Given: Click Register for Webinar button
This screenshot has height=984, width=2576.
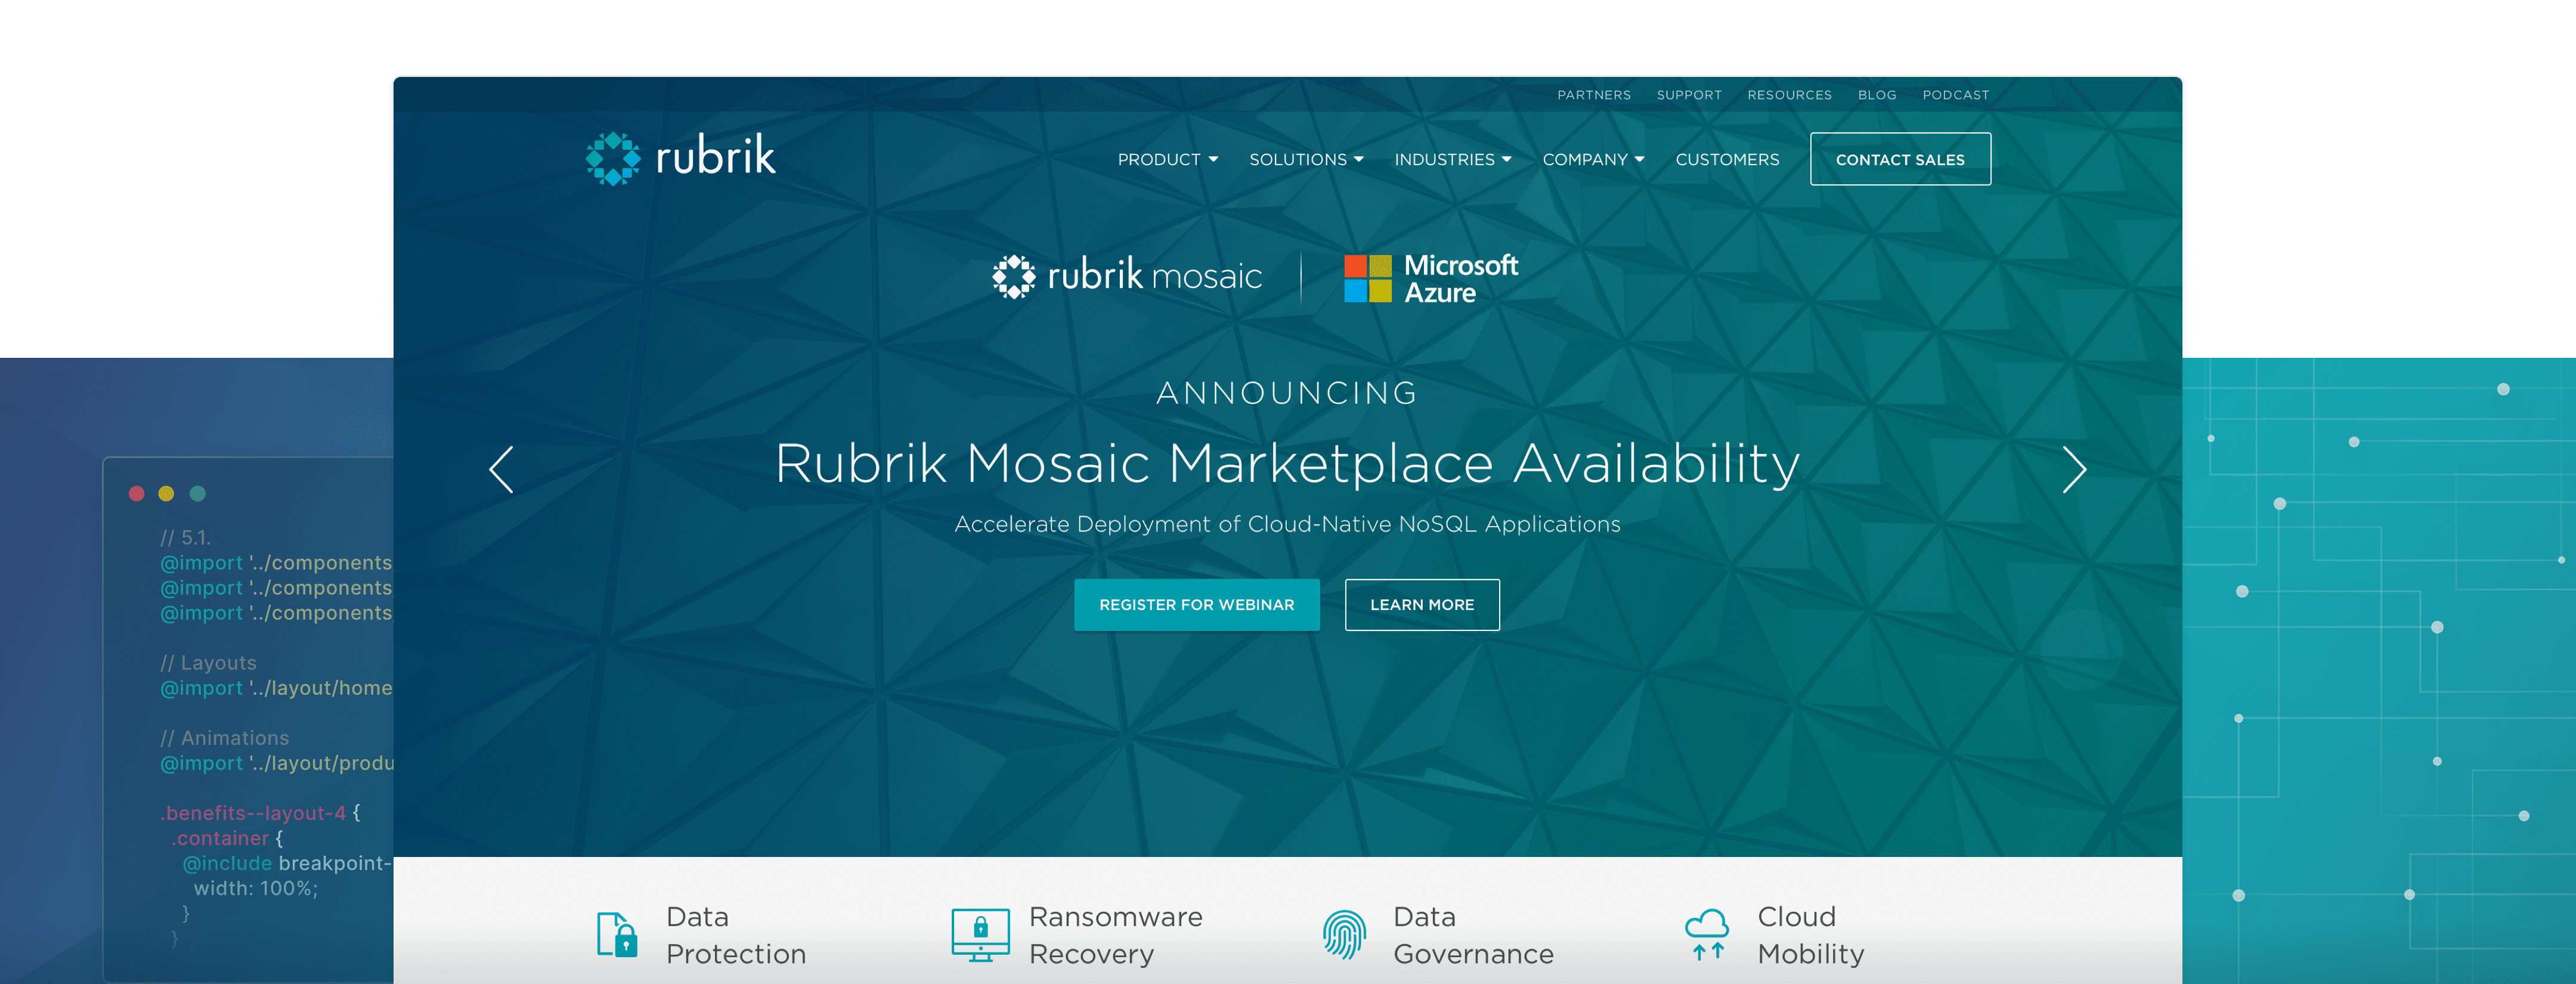Looking at the screenshot, I should tap(1196, 605).
